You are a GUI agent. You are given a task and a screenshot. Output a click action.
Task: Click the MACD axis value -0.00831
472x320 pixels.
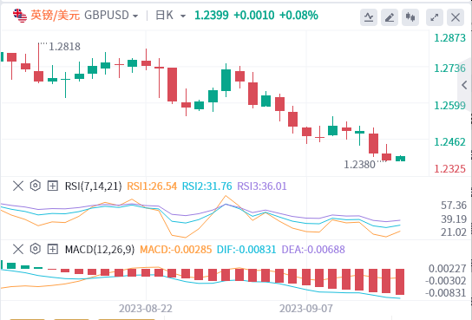446,293
